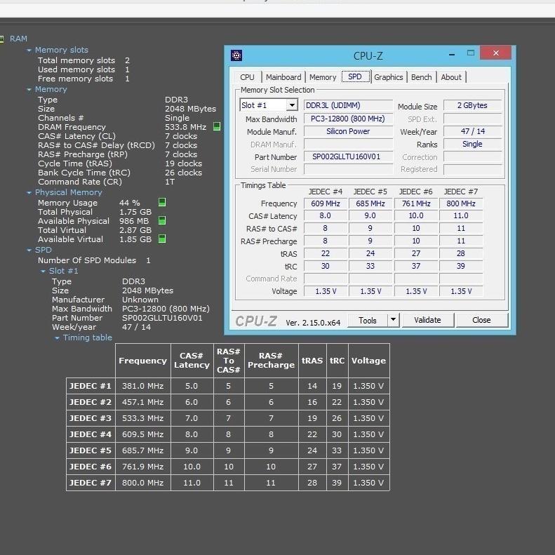This screenshot has width=555, height=555.
Task: Switch to the Mainboard tab
Action: (x=283, y=77)
